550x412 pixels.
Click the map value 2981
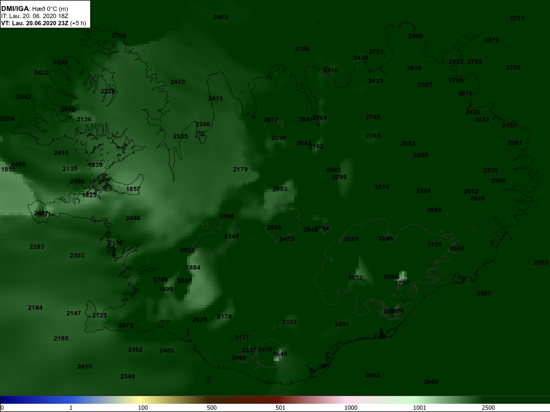[x=515, y=143]
